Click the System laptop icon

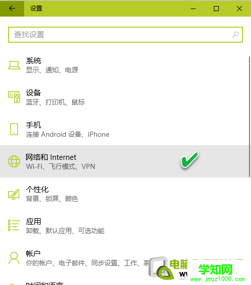[14, 65]
